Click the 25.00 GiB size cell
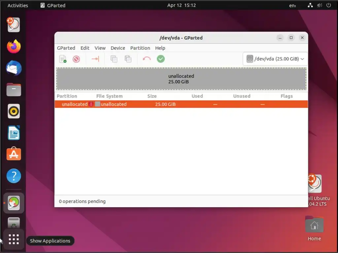The width and height of the screenshot is (338, 253). pyautogui.click(x=165, y=104)
